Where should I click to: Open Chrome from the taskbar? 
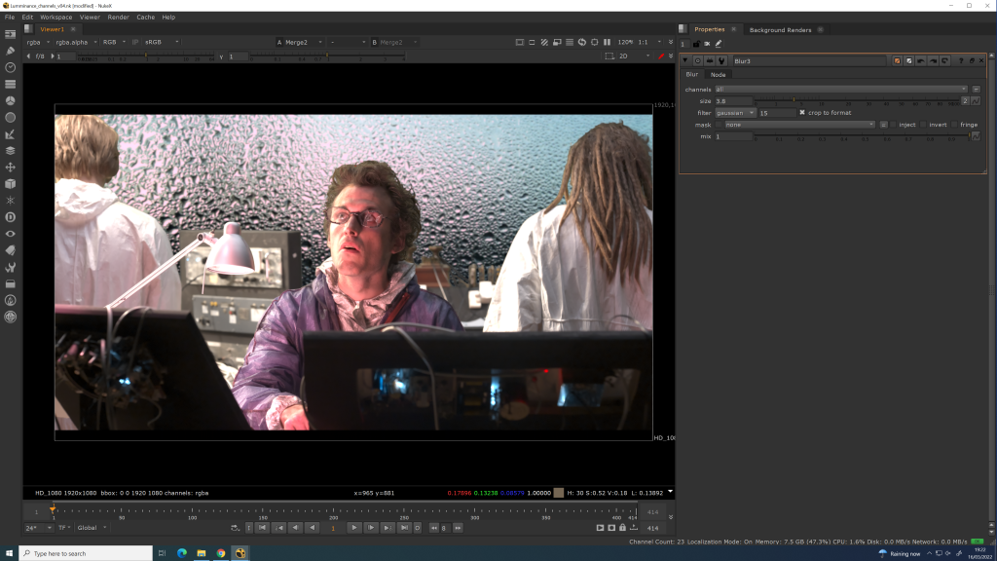221,553
